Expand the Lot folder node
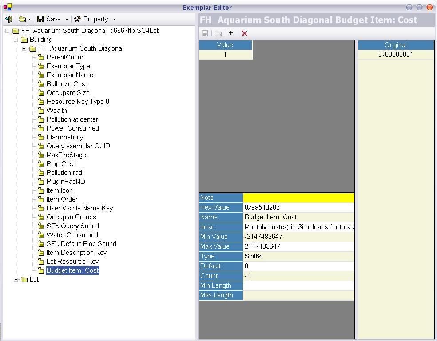Image resolution: width=437 pixels, height=341 pixels. 16,279
